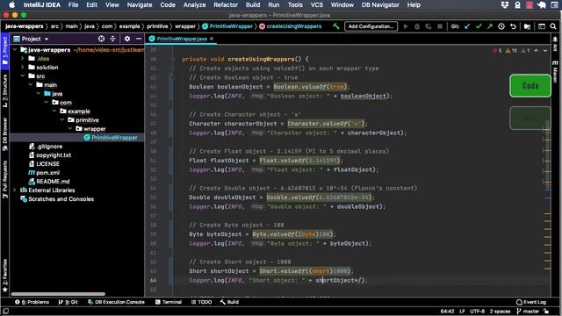Collapse the main folder
The width and height of the screenshot is (562, 316).
click(x=31, y=85)
